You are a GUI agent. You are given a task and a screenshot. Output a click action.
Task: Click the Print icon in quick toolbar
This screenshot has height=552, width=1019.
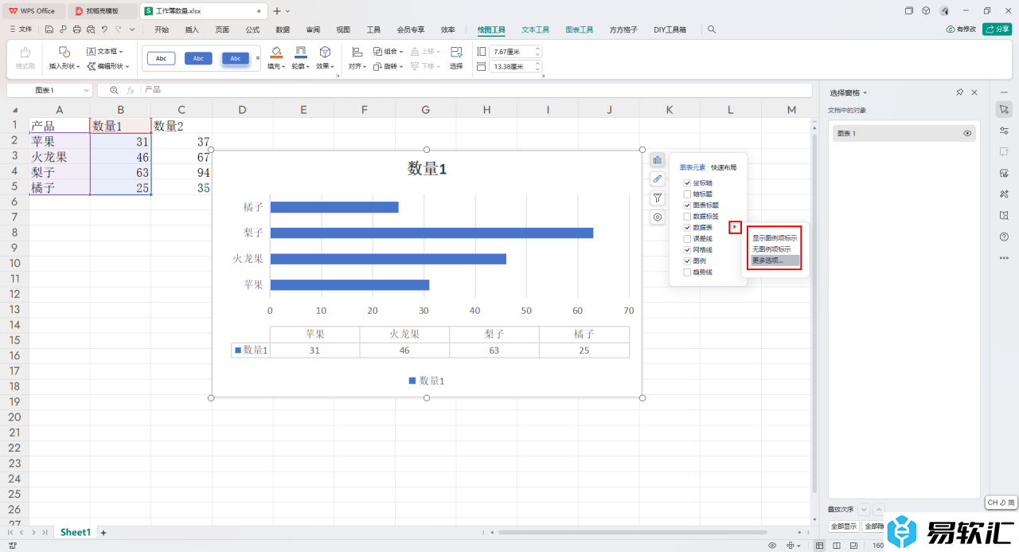pos(76,29)
